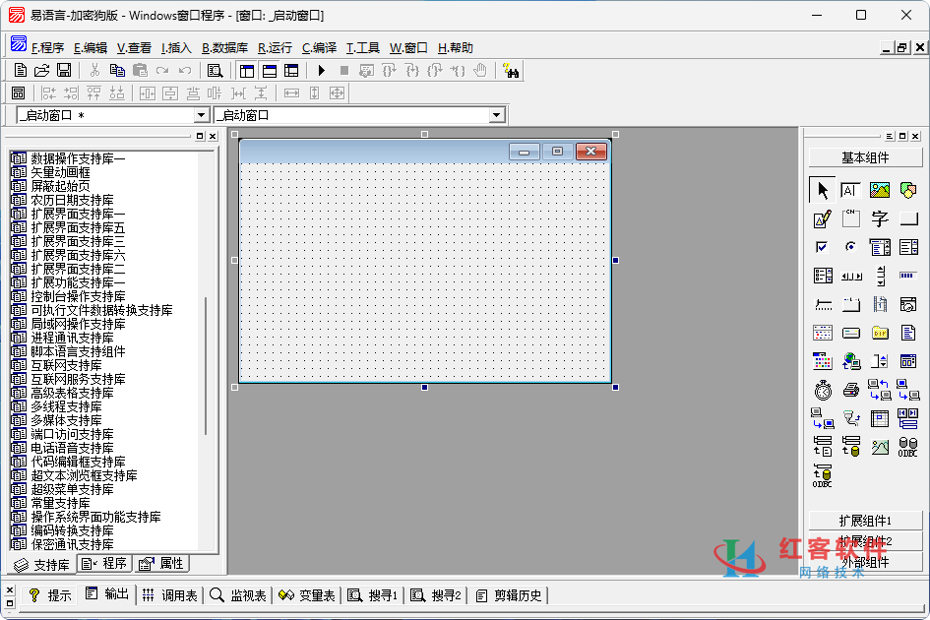Open the R.运行 menu
Viewport: 930px width, 620px height.
pyautogui.click(x=275, y=47)
